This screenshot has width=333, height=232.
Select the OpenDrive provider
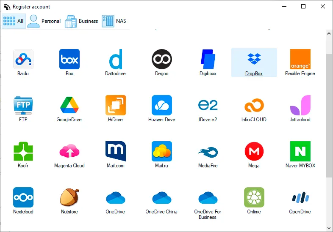[x=300, y=197]
